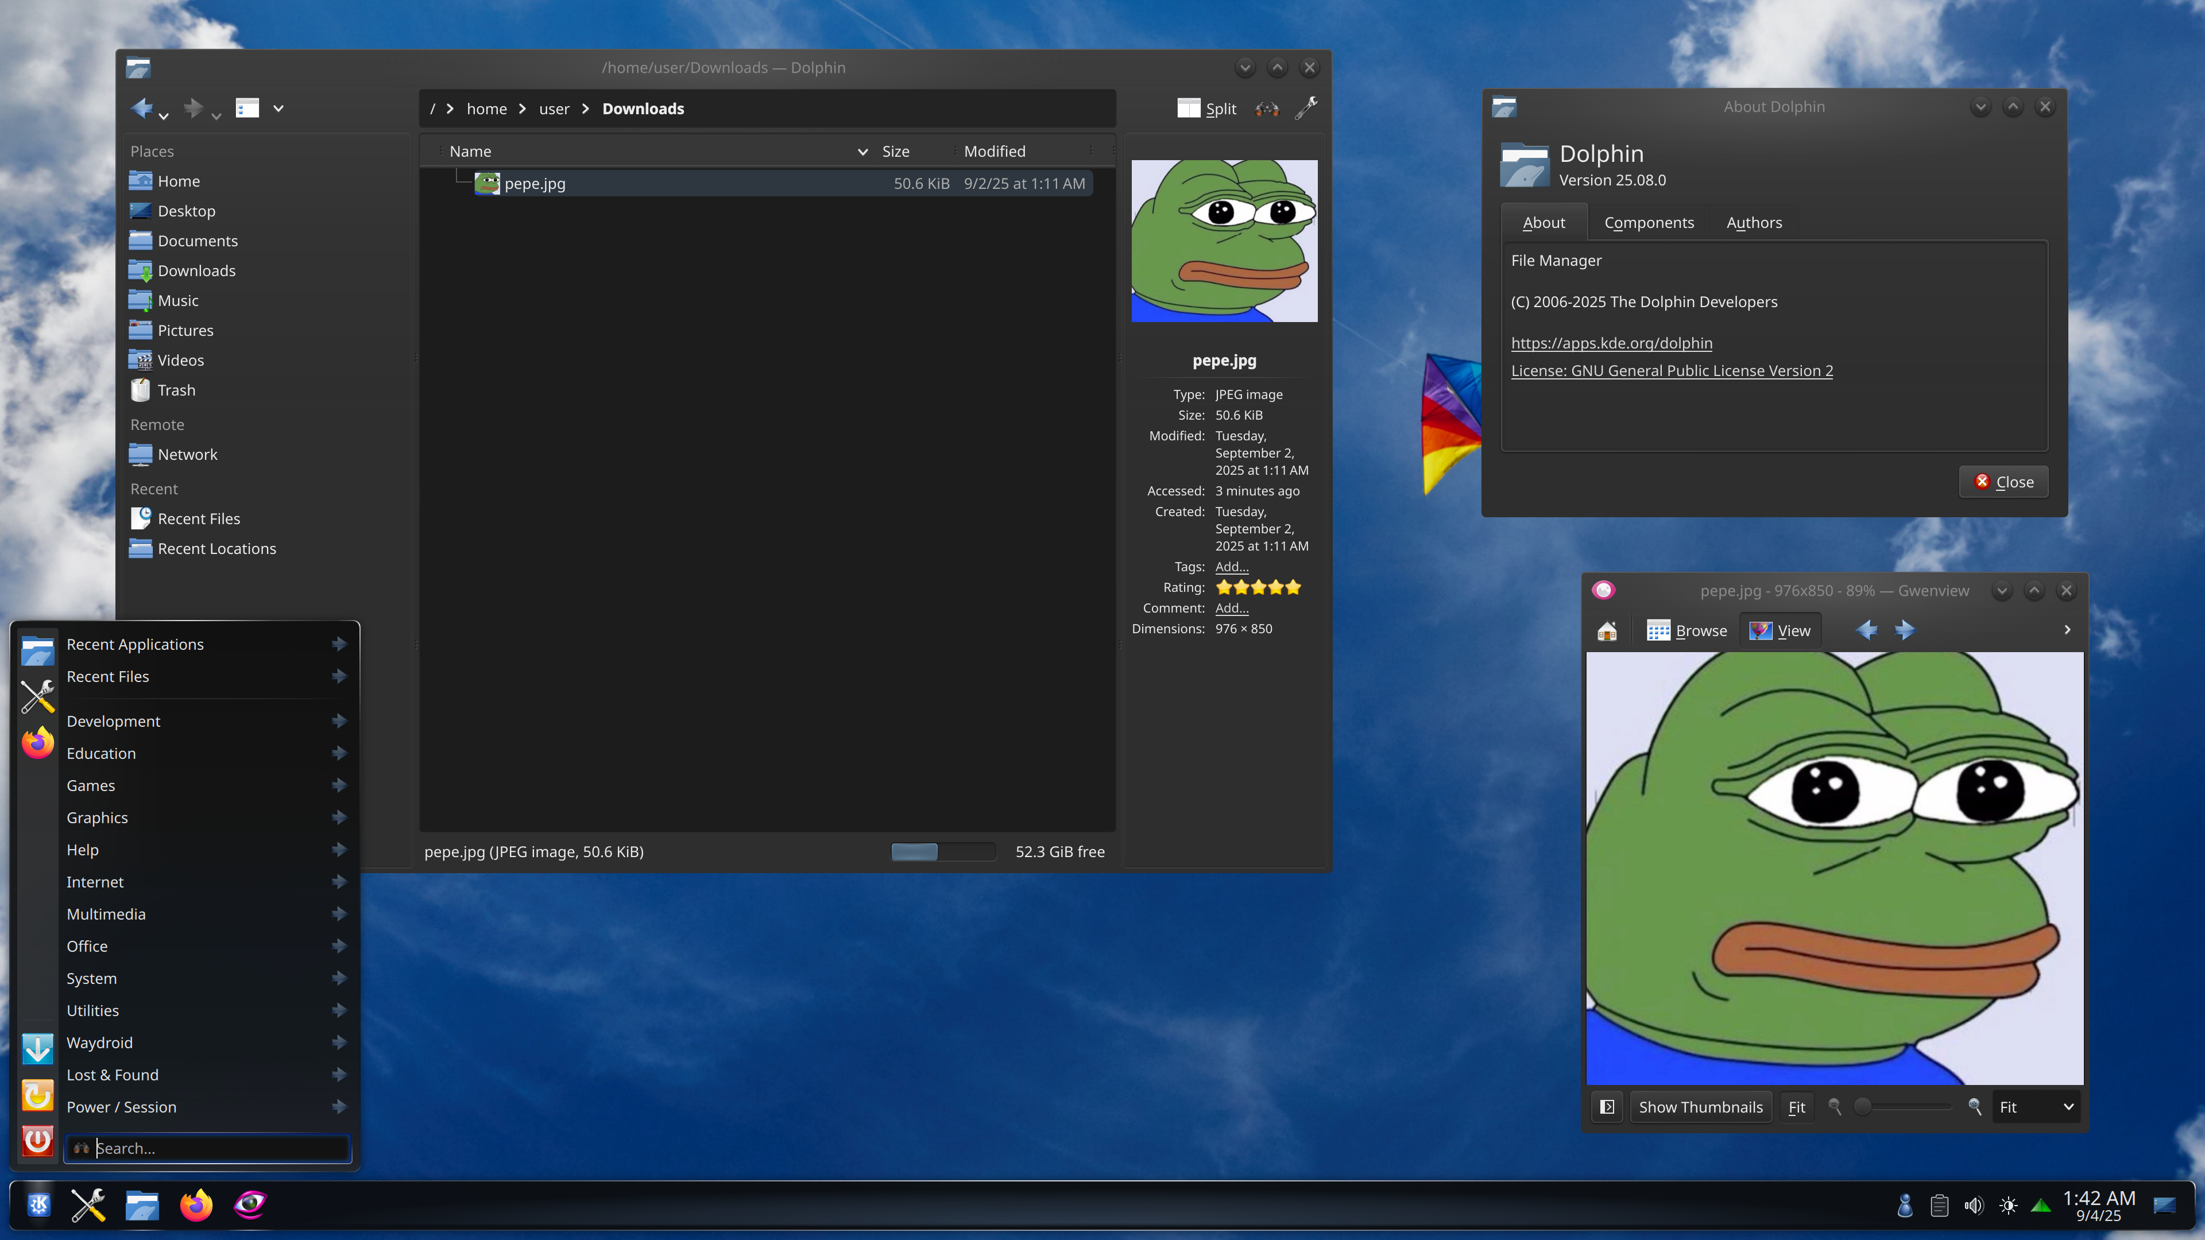Click the binoculars search icon in Dolphin

pyautogui.click(x=1267, y=108)
